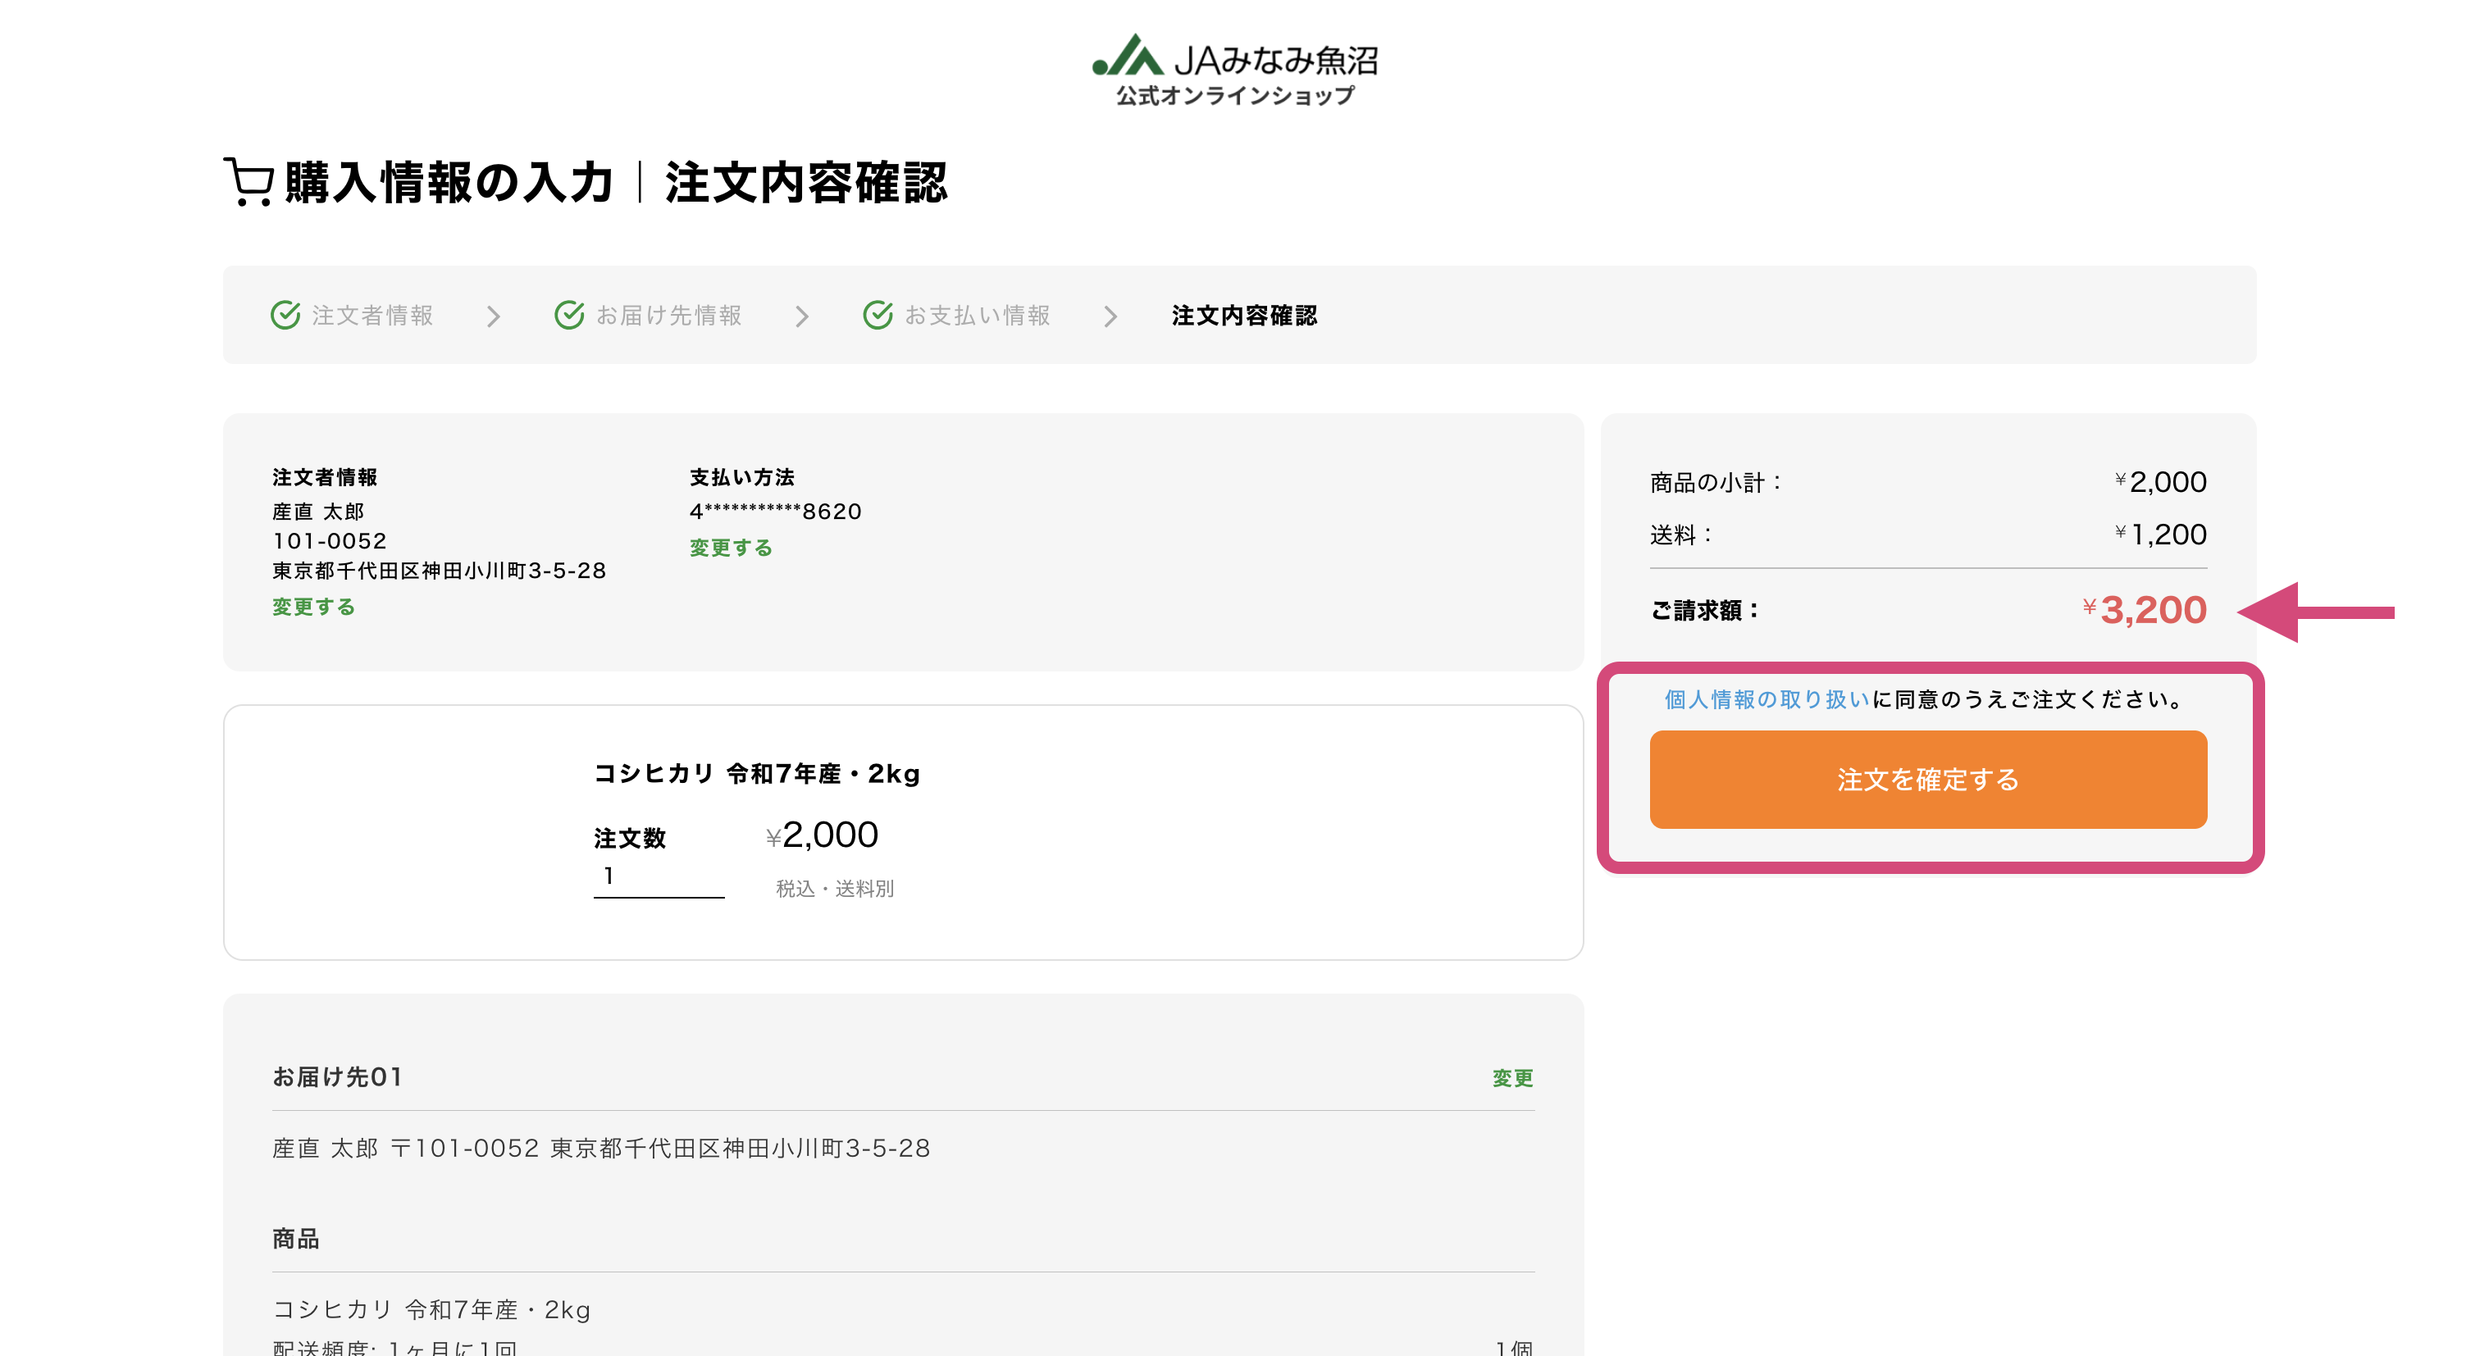Screen dimensions: 2480x1356
Task: Click 変更する under orderer address
Action: tap(314, 607)
